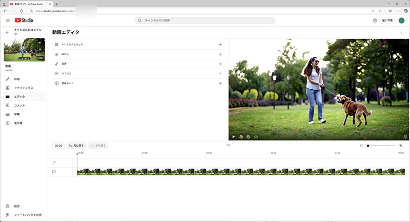Click the 元に戻す undo button
Image resolution: width=410 pixels, height=222 pixels.
(76, 146)
